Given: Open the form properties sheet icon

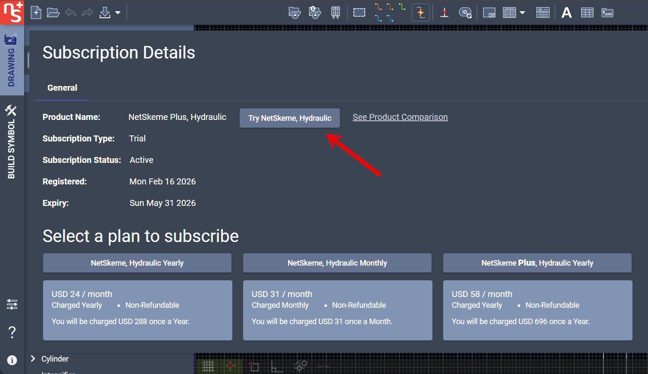Looking at the screenshot, I should pos(543,13).
